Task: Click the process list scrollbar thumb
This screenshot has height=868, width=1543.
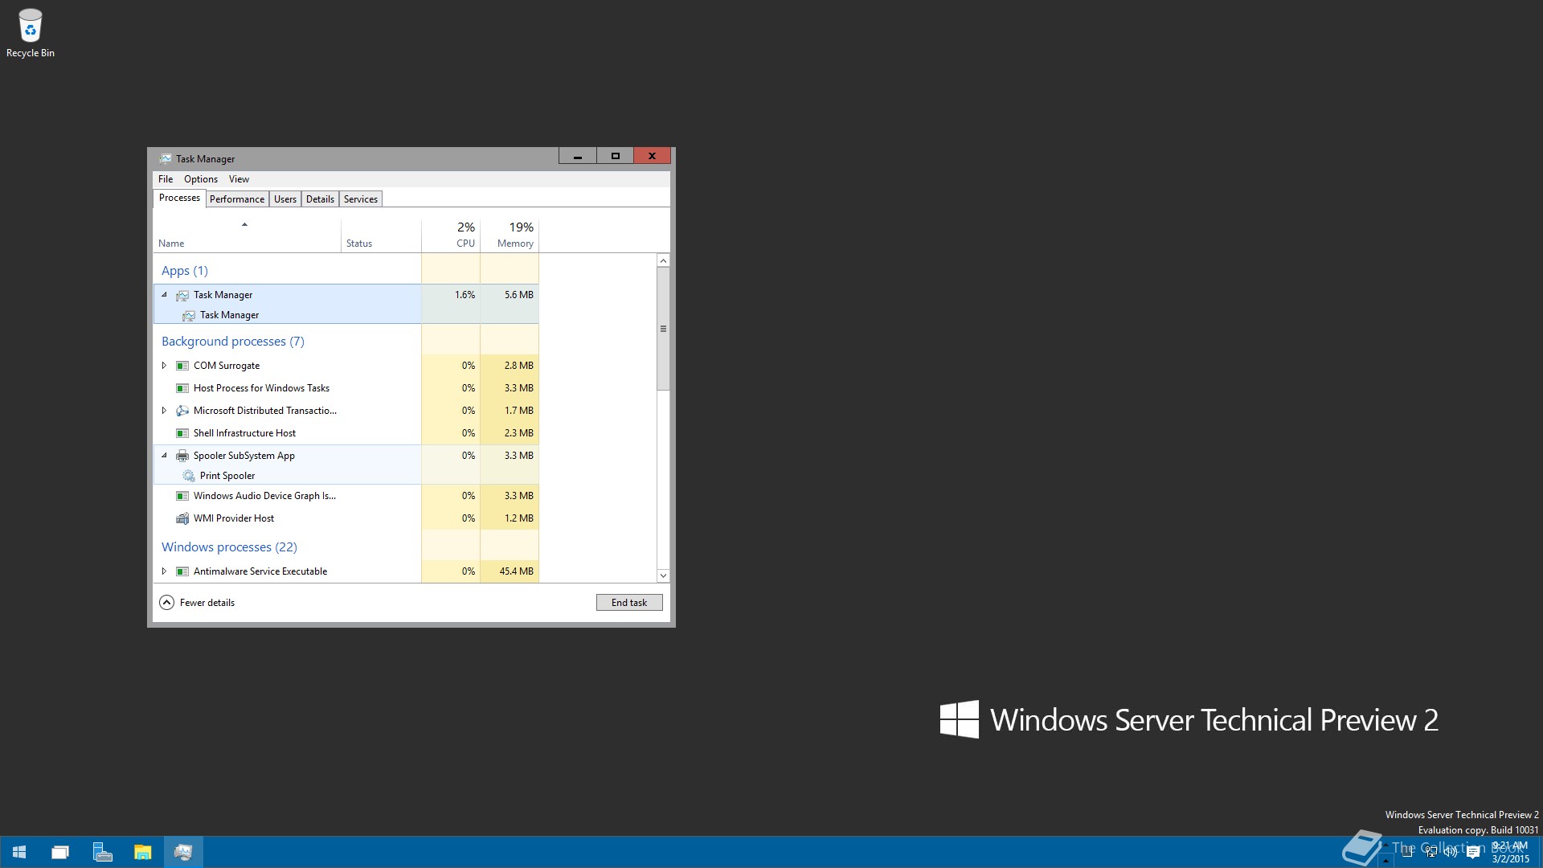Action: [x=663, y=329]
